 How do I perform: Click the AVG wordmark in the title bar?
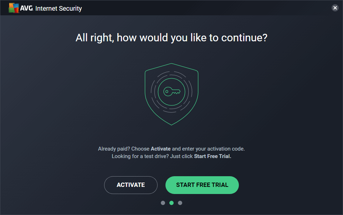click(x=27, y=8)
